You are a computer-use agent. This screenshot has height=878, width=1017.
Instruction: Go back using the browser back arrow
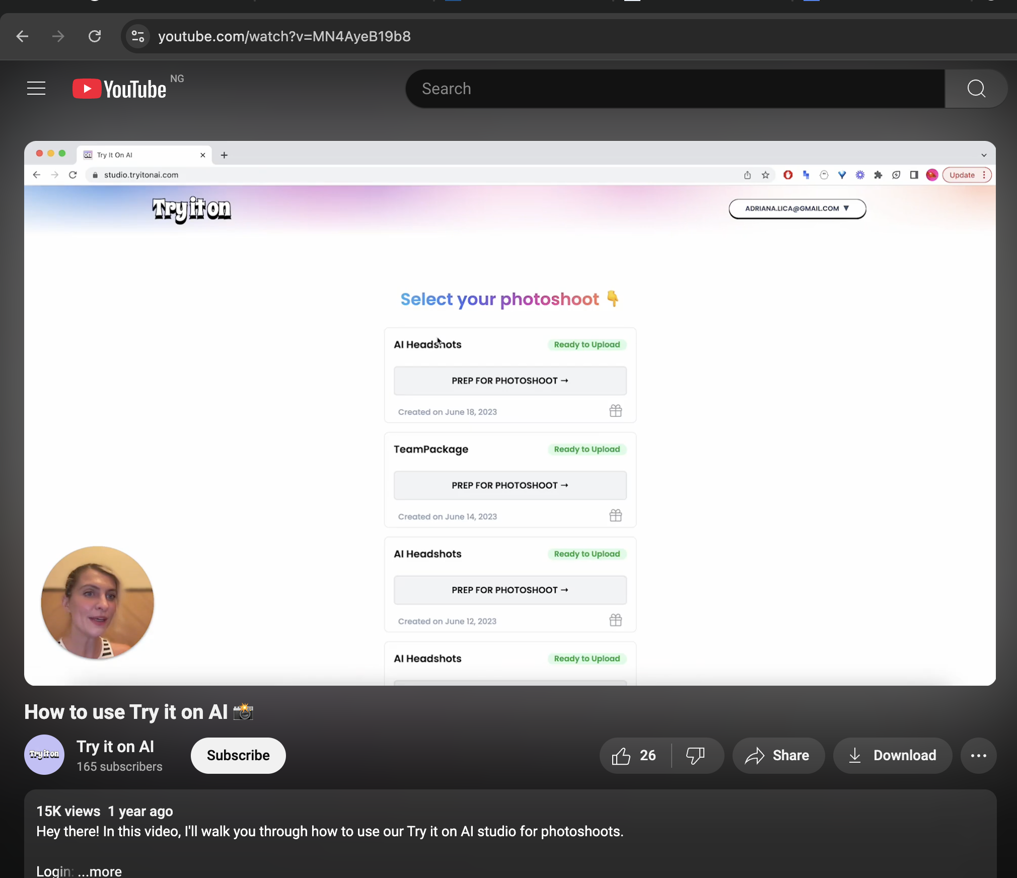[22, 36]
